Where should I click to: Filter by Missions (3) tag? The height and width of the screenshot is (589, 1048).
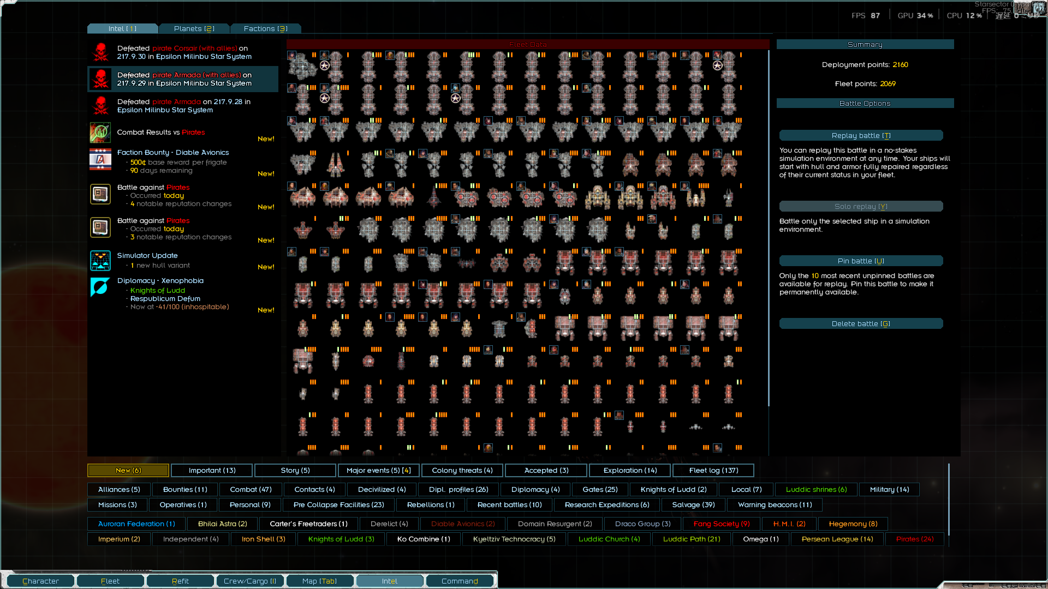click(117, 504)
